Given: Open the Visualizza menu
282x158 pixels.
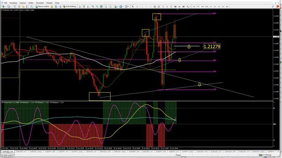Looking at the screenshot, I should click(x=13, y=3).
